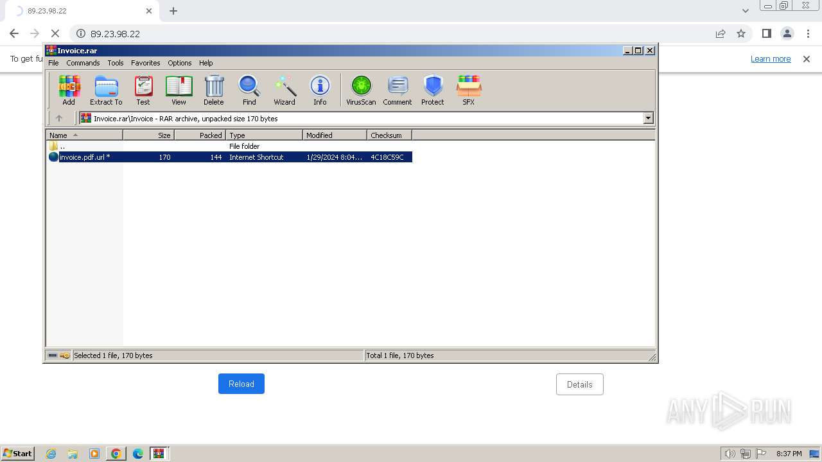
Task: Open a new Chrome tab
Action: [173, 11]
